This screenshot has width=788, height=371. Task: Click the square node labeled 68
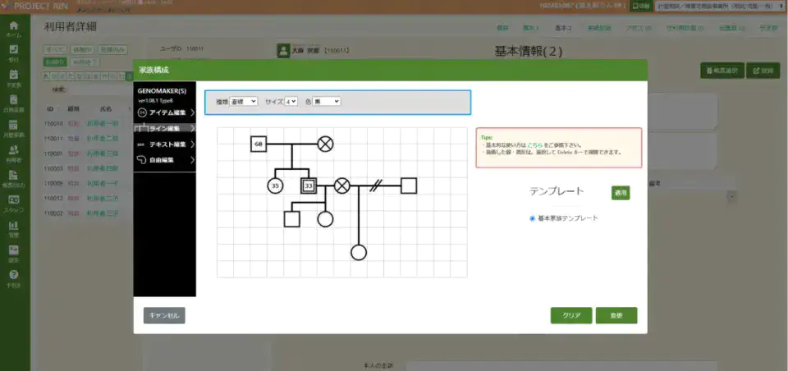[x=259, y=144]
